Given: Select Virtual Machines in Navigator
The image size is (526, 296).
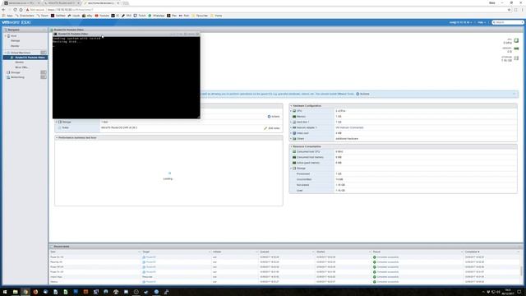Looking at the screenshot, I should tap(21, 53).
